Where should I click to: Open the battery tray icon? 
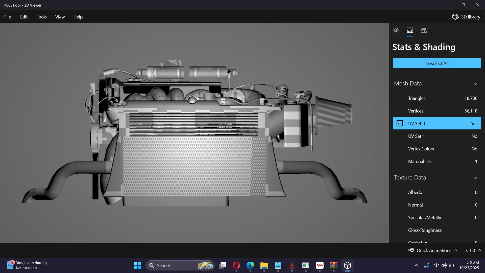452,265
